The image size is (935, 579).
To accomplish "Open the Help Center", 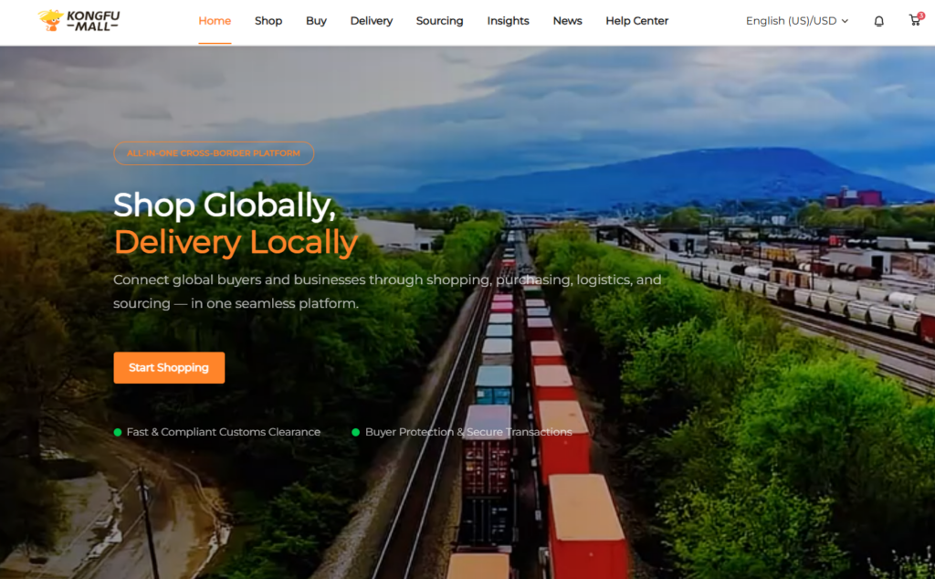I will pyautogui.click(x=636, y=21).
